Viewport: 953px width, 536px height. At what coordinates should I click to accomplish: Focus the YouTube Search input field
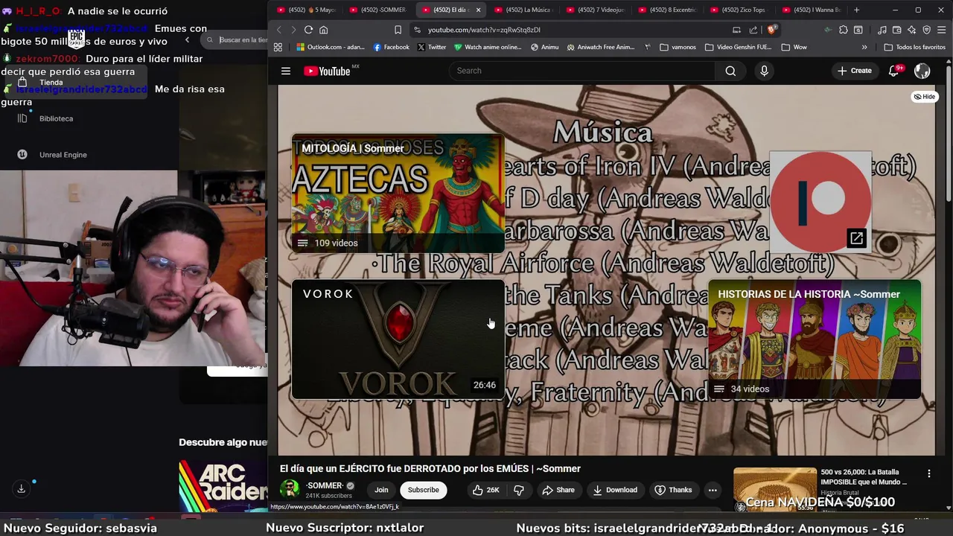[x=582, y=71]
